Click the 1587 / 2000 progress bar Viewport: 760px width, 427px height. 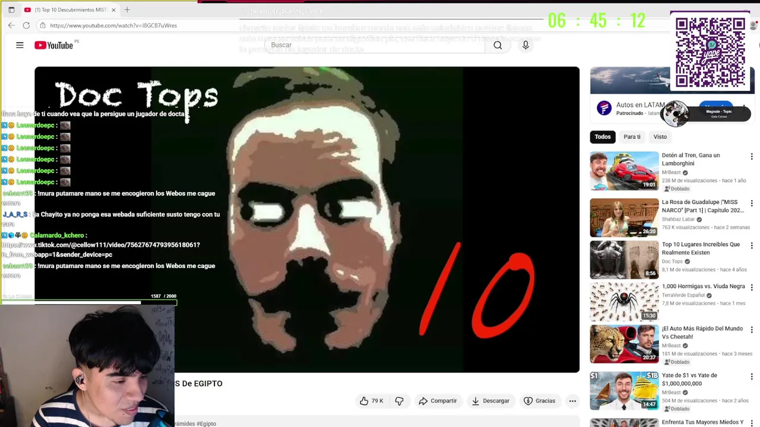tap(88, 302)
